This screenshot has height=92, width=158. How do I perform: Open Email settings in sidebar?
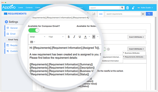(13, 34)
